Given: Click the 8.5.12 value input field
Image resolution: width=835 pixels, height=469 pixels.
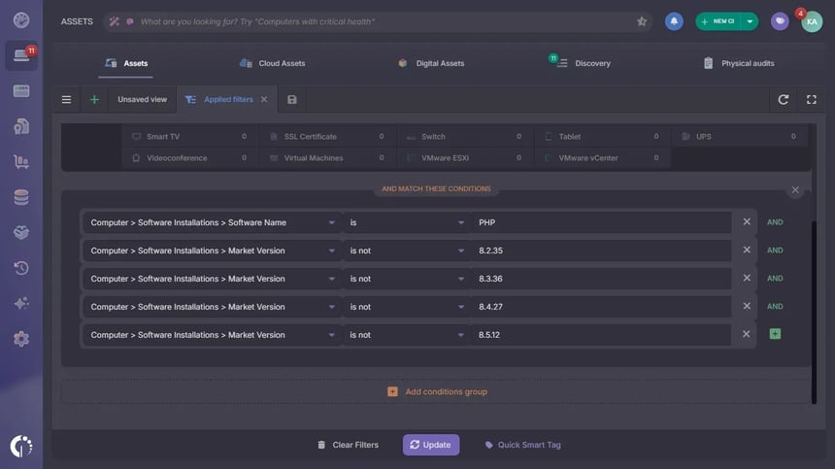Looking at the screenshot, I should [x=601, y=335].
